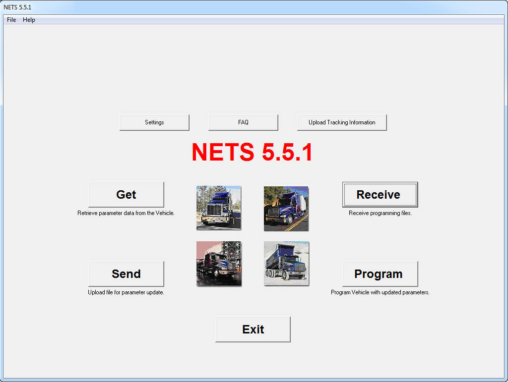Open the File menu
The image size is (508, 382).
[x=11, y=20]
